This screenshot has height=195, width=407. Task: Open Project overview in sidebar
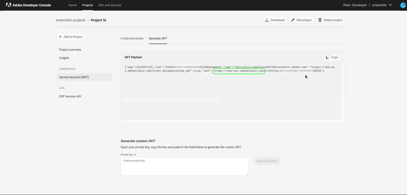70,49
